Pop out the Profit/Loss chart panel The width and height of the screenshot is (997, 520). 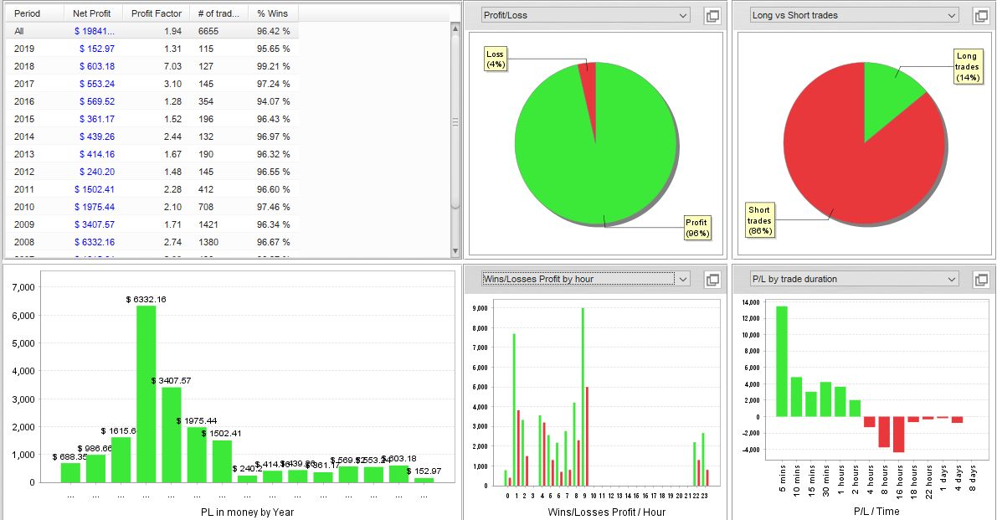click(x=712, y=16)
